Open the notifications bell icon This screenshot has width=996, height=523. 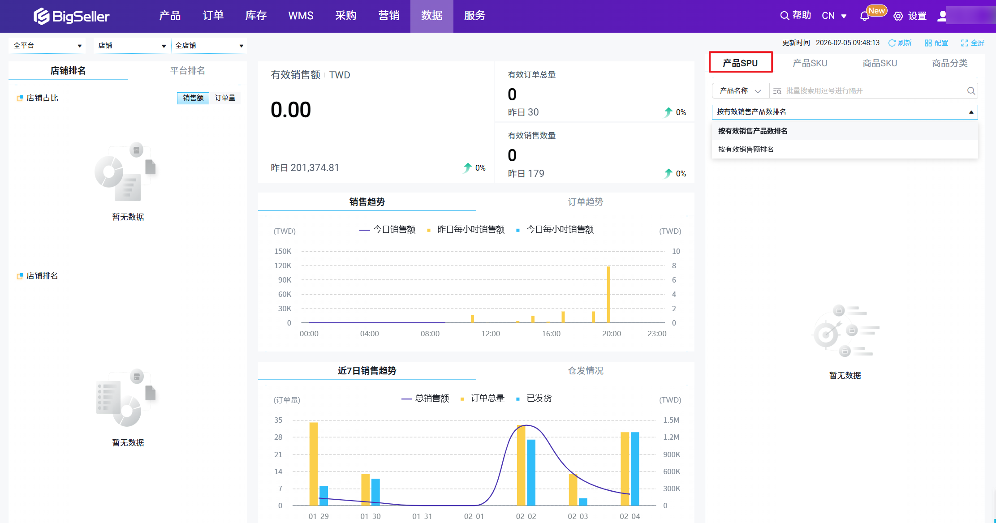pyautogui.click(x=864, y=16)
